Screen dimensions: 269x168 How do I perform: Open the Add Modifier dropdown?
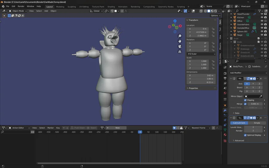click(248, 73)
